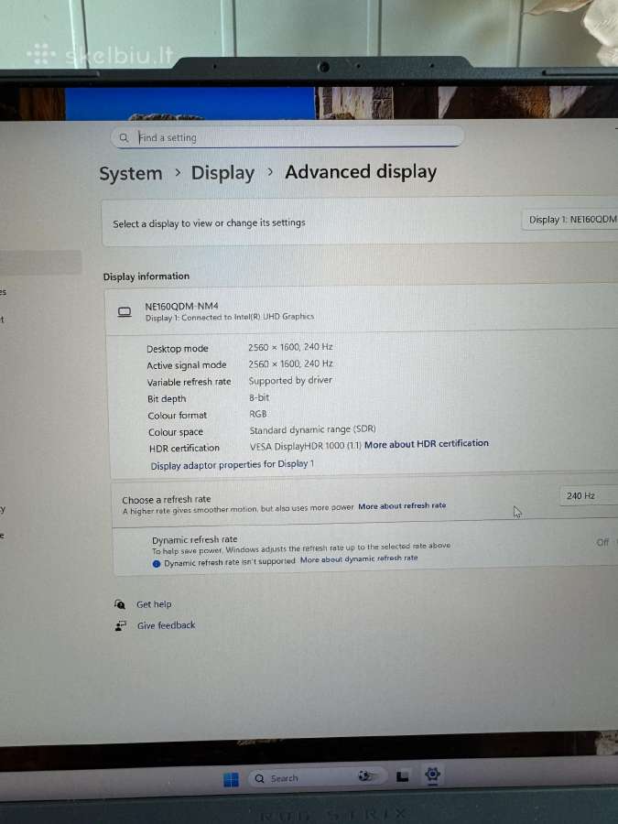Open the Windows Start button on taskbar
The height and width of the screenshot is (824, 618).
232,779
